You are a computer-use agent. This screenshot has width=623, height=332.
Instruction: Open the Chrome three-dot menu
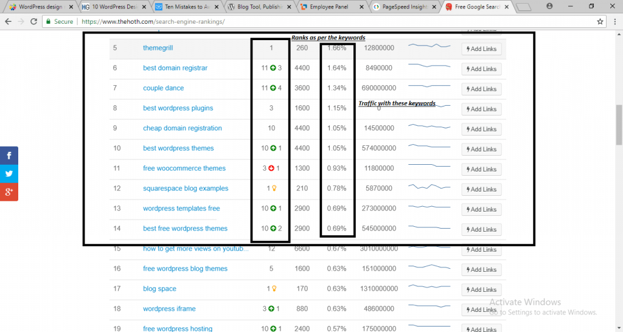(x=614, y=21)
